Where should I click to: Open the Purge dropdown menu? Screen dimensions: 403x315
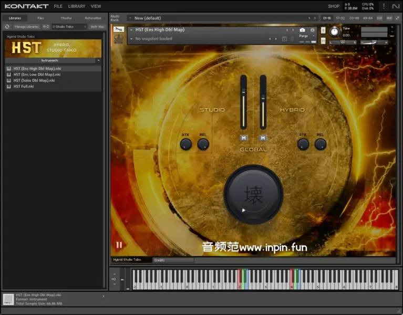click(305, 36)
